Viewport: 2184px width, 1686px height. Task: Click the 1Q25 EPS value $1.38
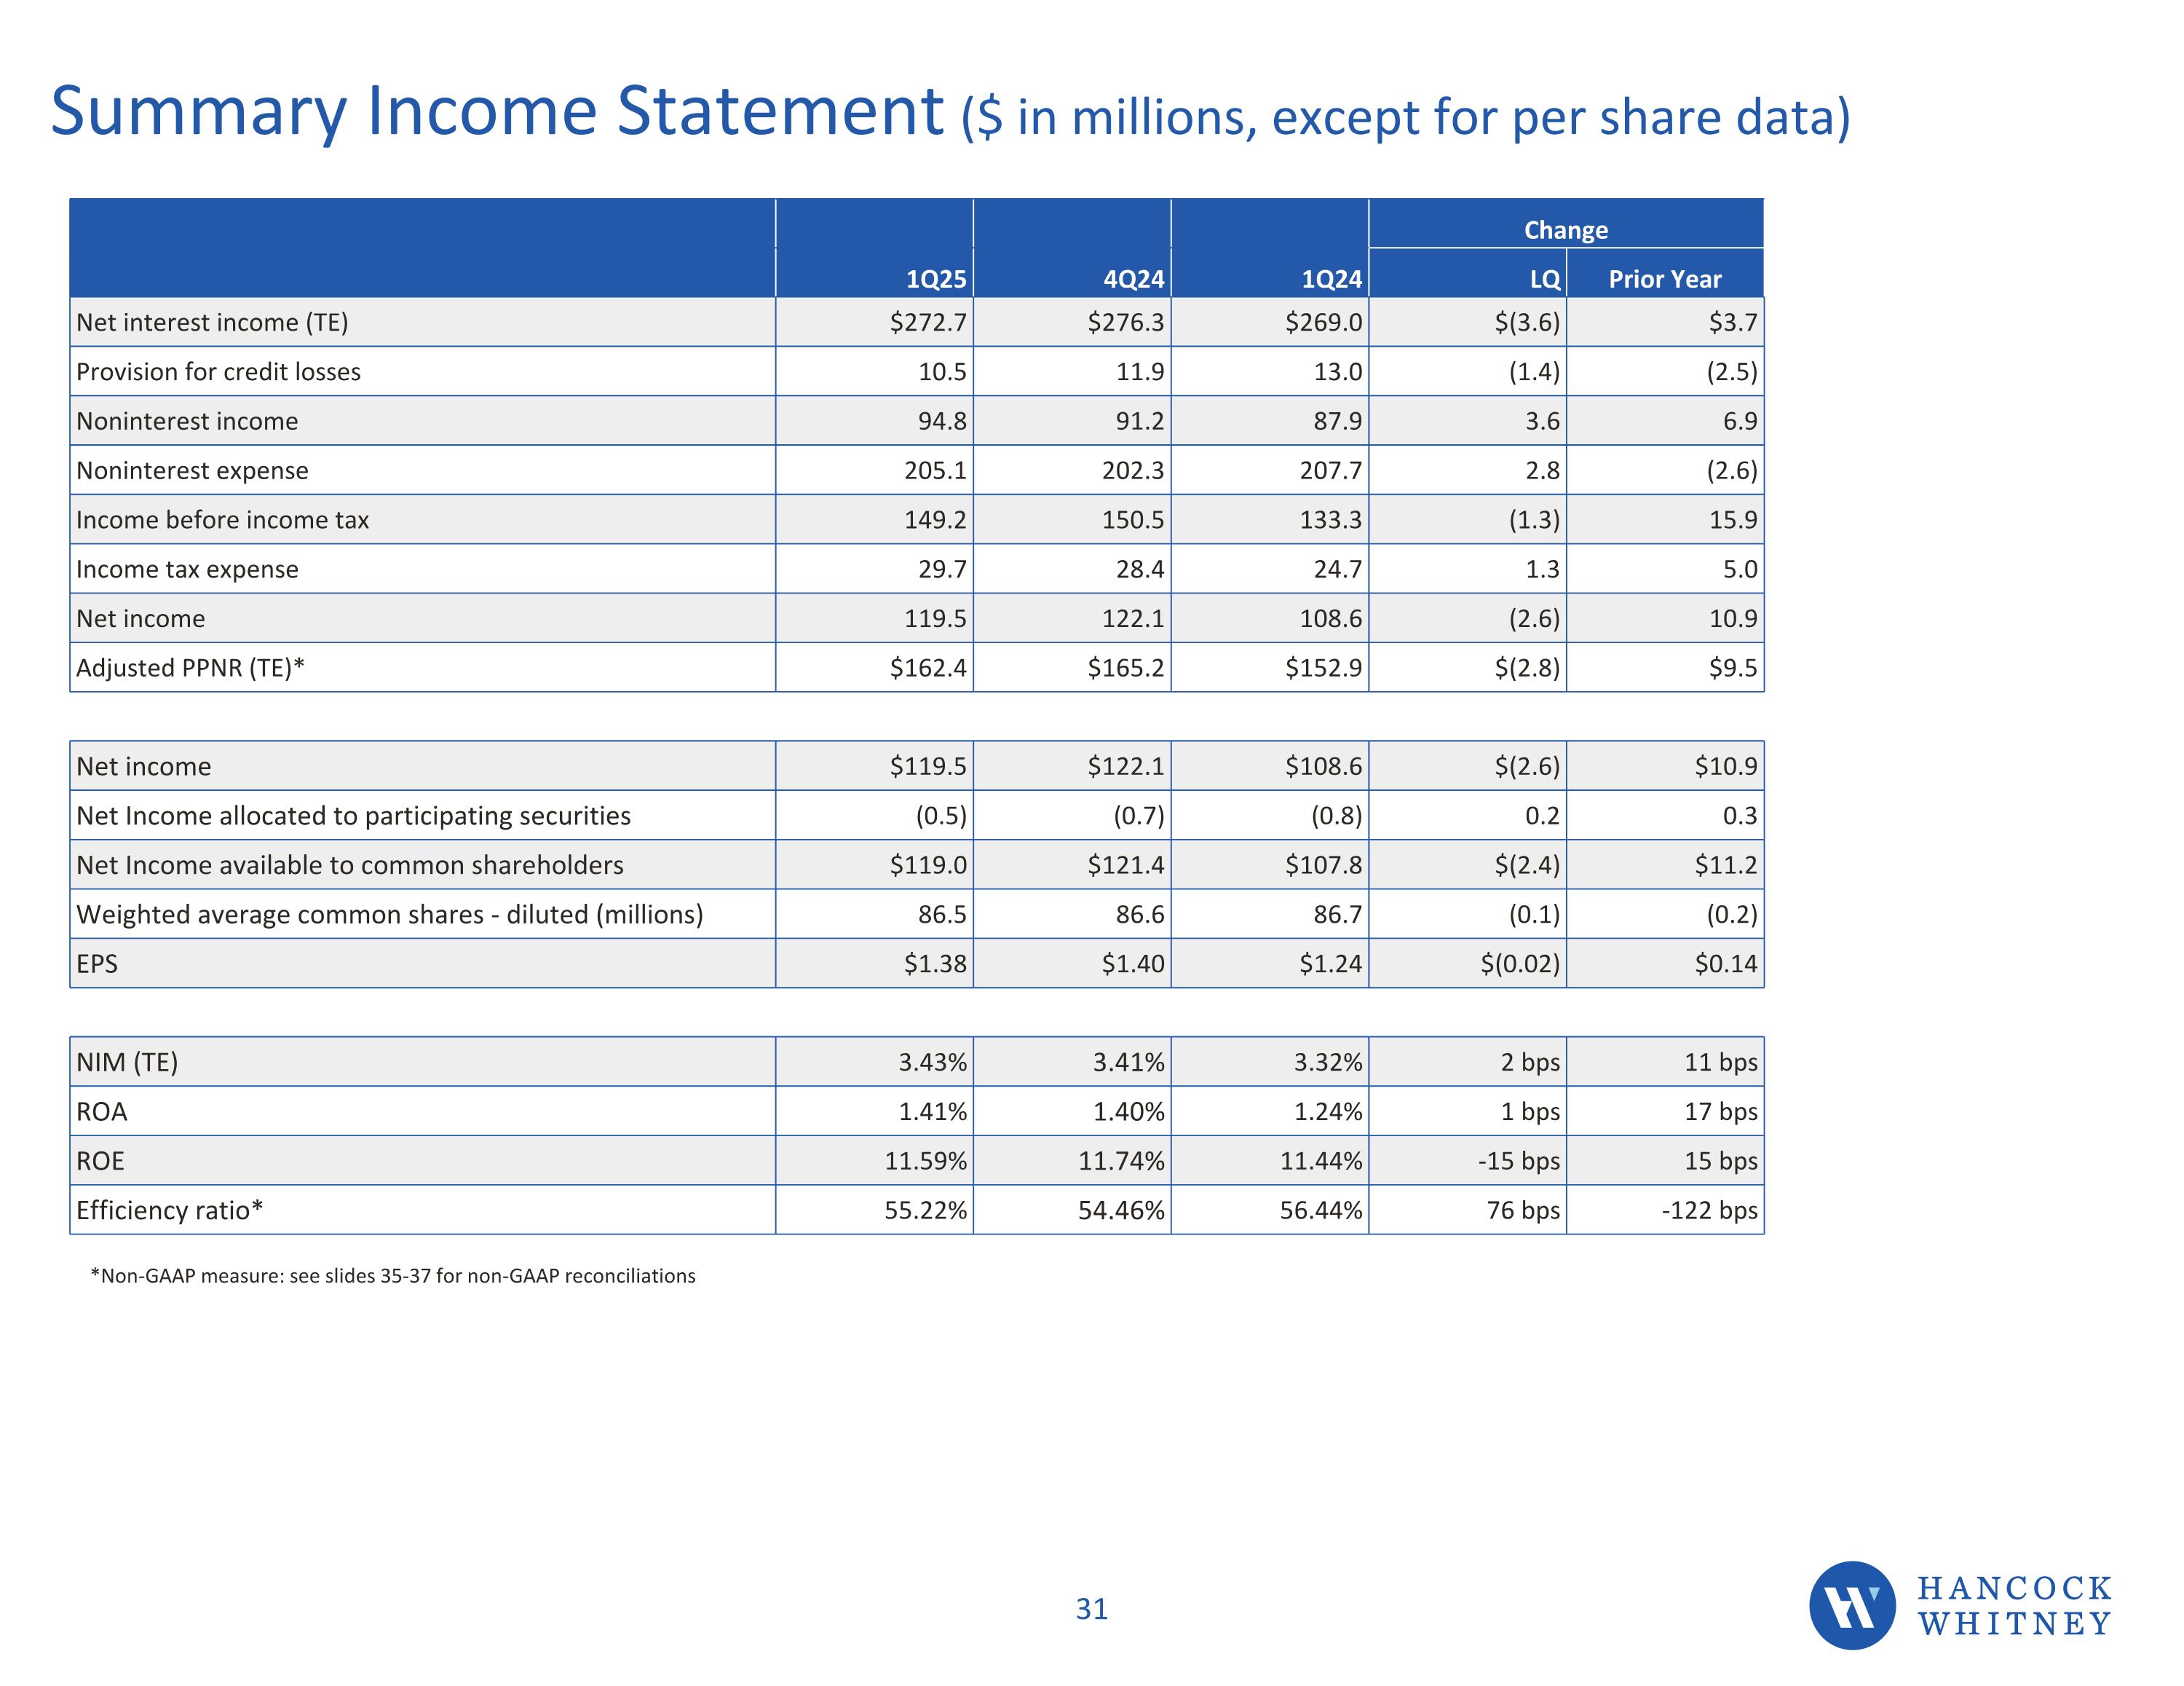click(935, 964)
